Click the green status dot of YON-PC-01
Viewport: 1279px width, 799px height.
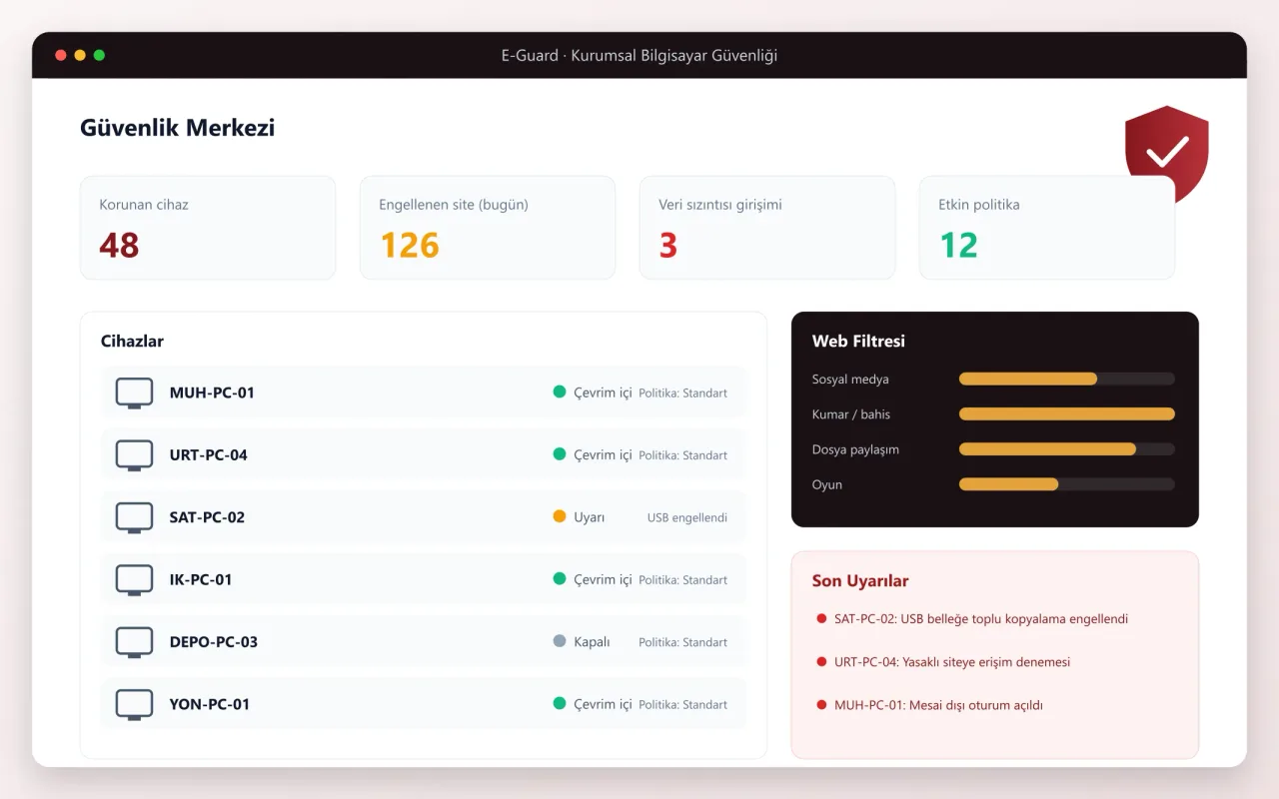pos(560,703)
